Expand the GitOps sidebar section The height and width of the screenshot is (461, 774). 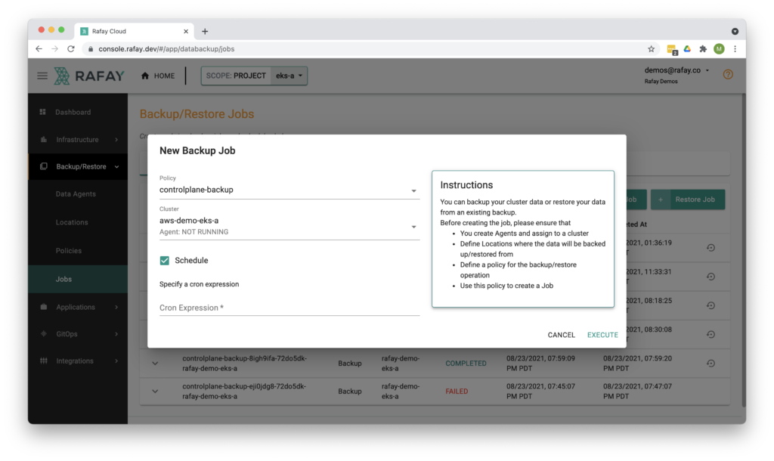coord(116,334)
